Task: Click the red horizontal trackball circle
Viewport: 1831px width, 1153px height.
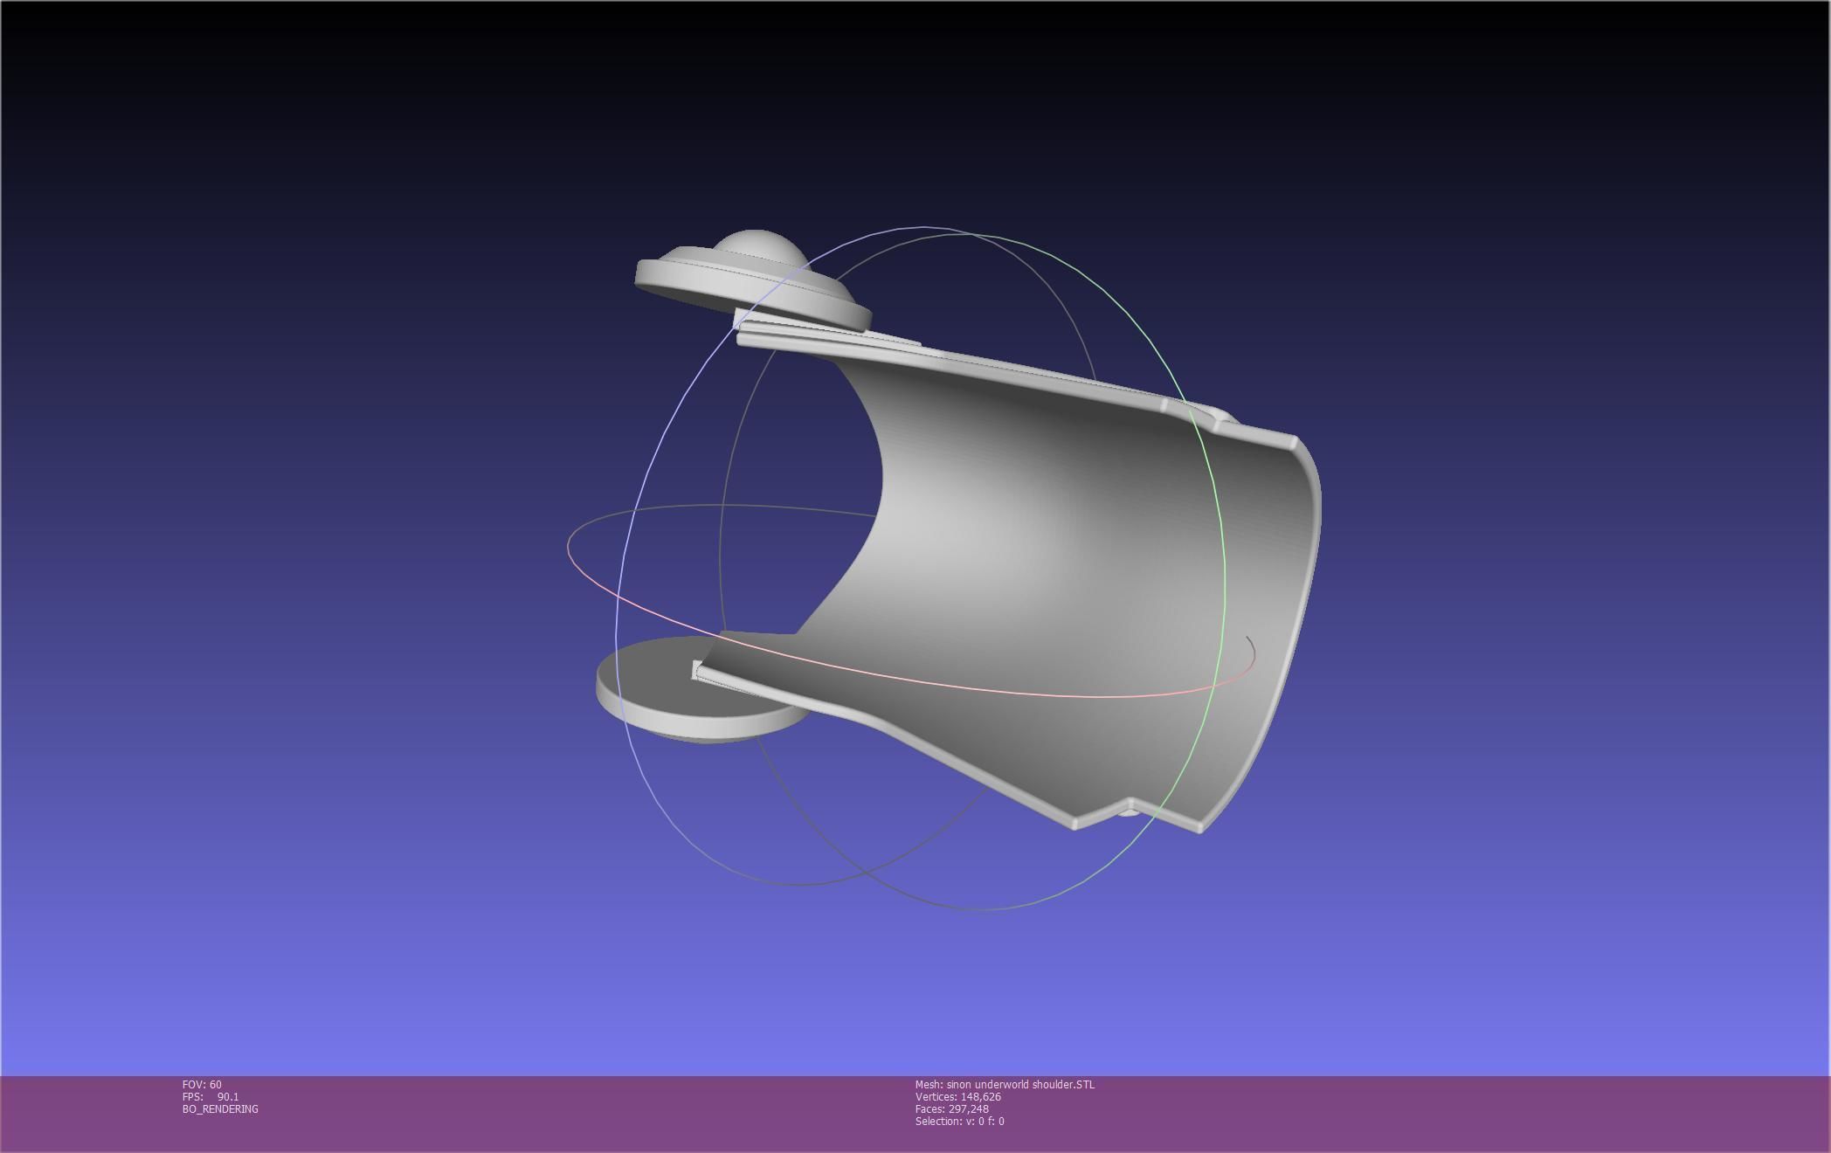Action: 961,688
